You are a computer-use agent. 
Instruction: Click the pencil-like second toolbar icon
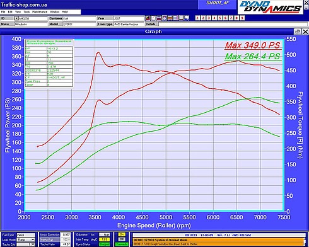tap(153, 18)
